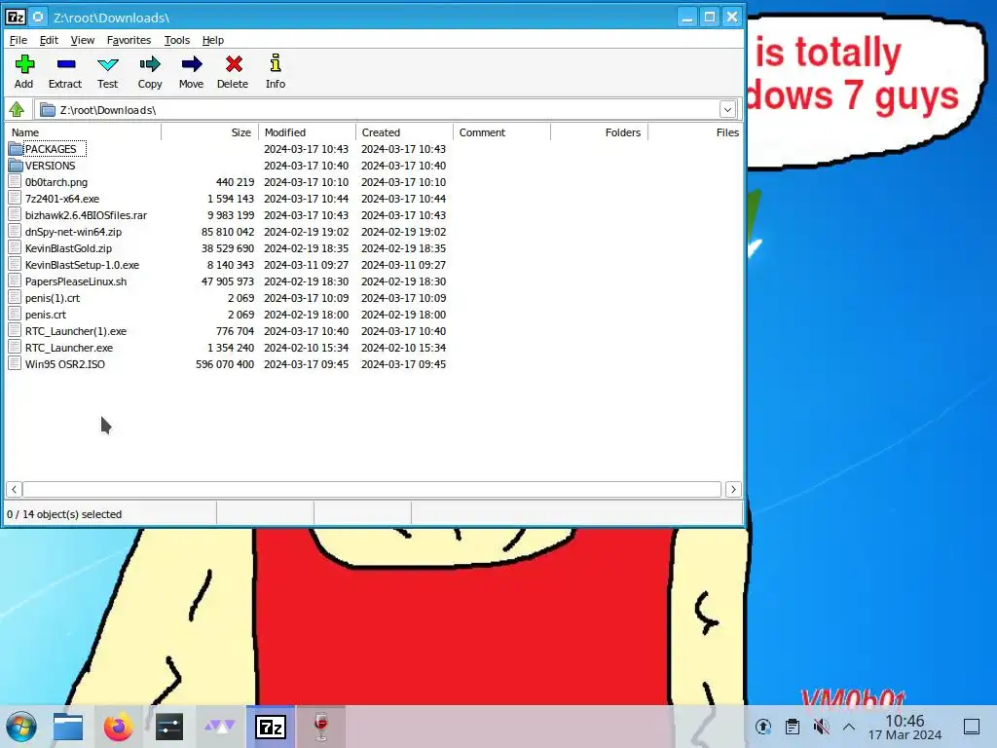
Task: Open the clipboard tray icon
Action: tap(793, 727)
